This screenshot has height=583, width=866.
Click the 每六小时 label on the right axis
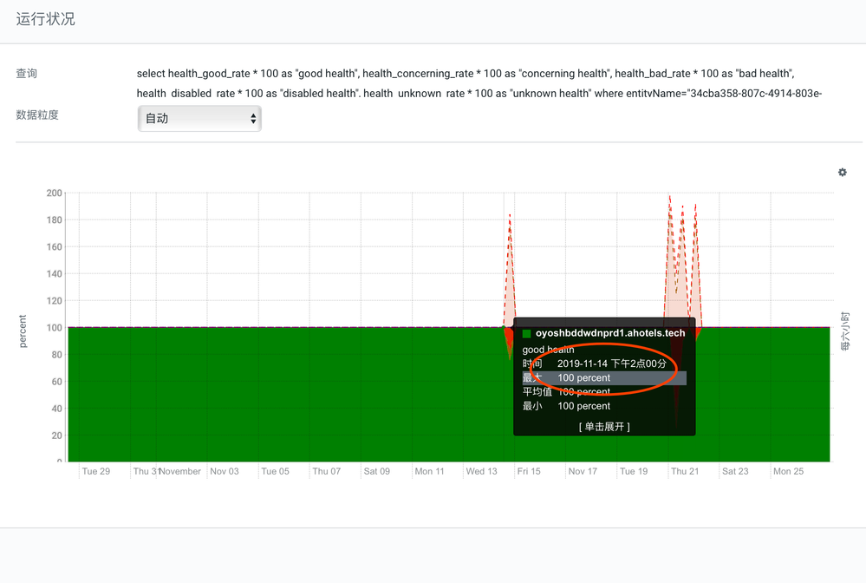pos(845,330)
